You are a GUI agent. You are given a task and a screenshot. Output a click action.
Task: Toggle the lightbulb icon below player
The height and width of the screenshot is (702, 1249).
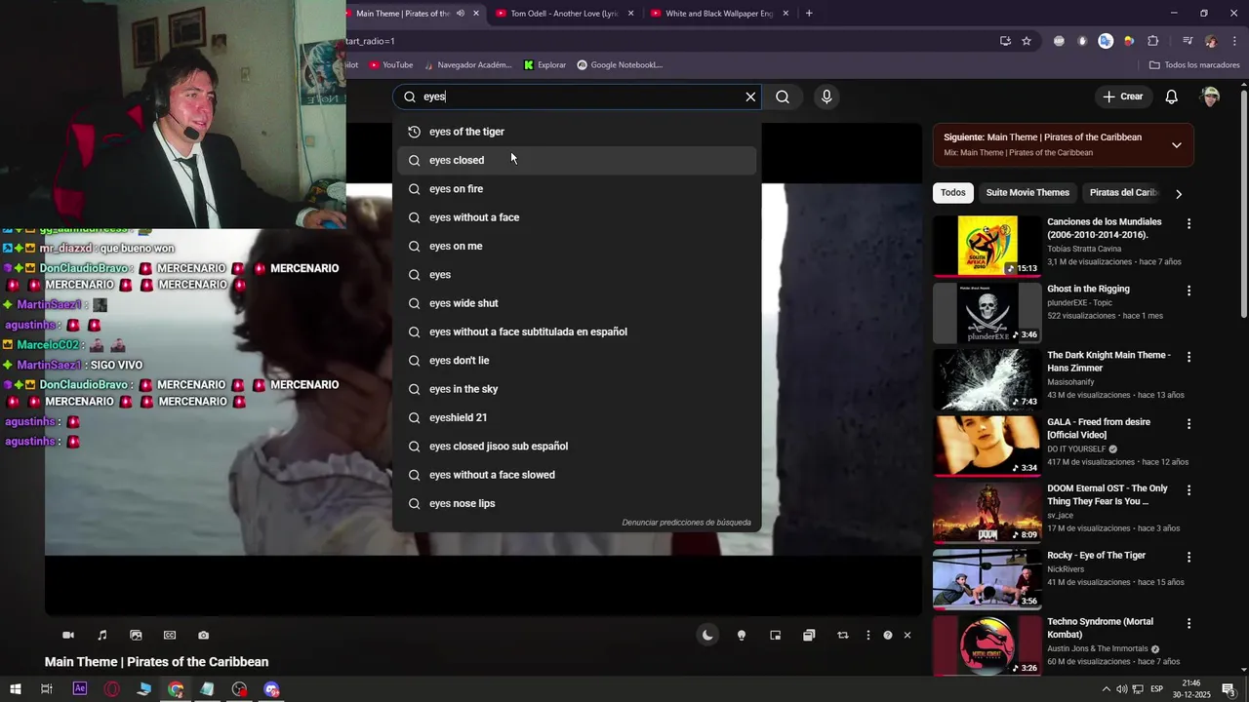742,636
